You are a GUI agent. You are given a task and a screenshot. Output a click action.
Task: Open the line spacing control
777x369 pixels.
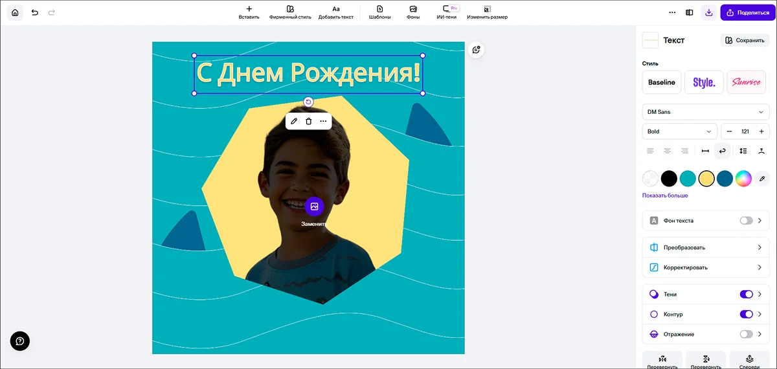click(743, 151)
